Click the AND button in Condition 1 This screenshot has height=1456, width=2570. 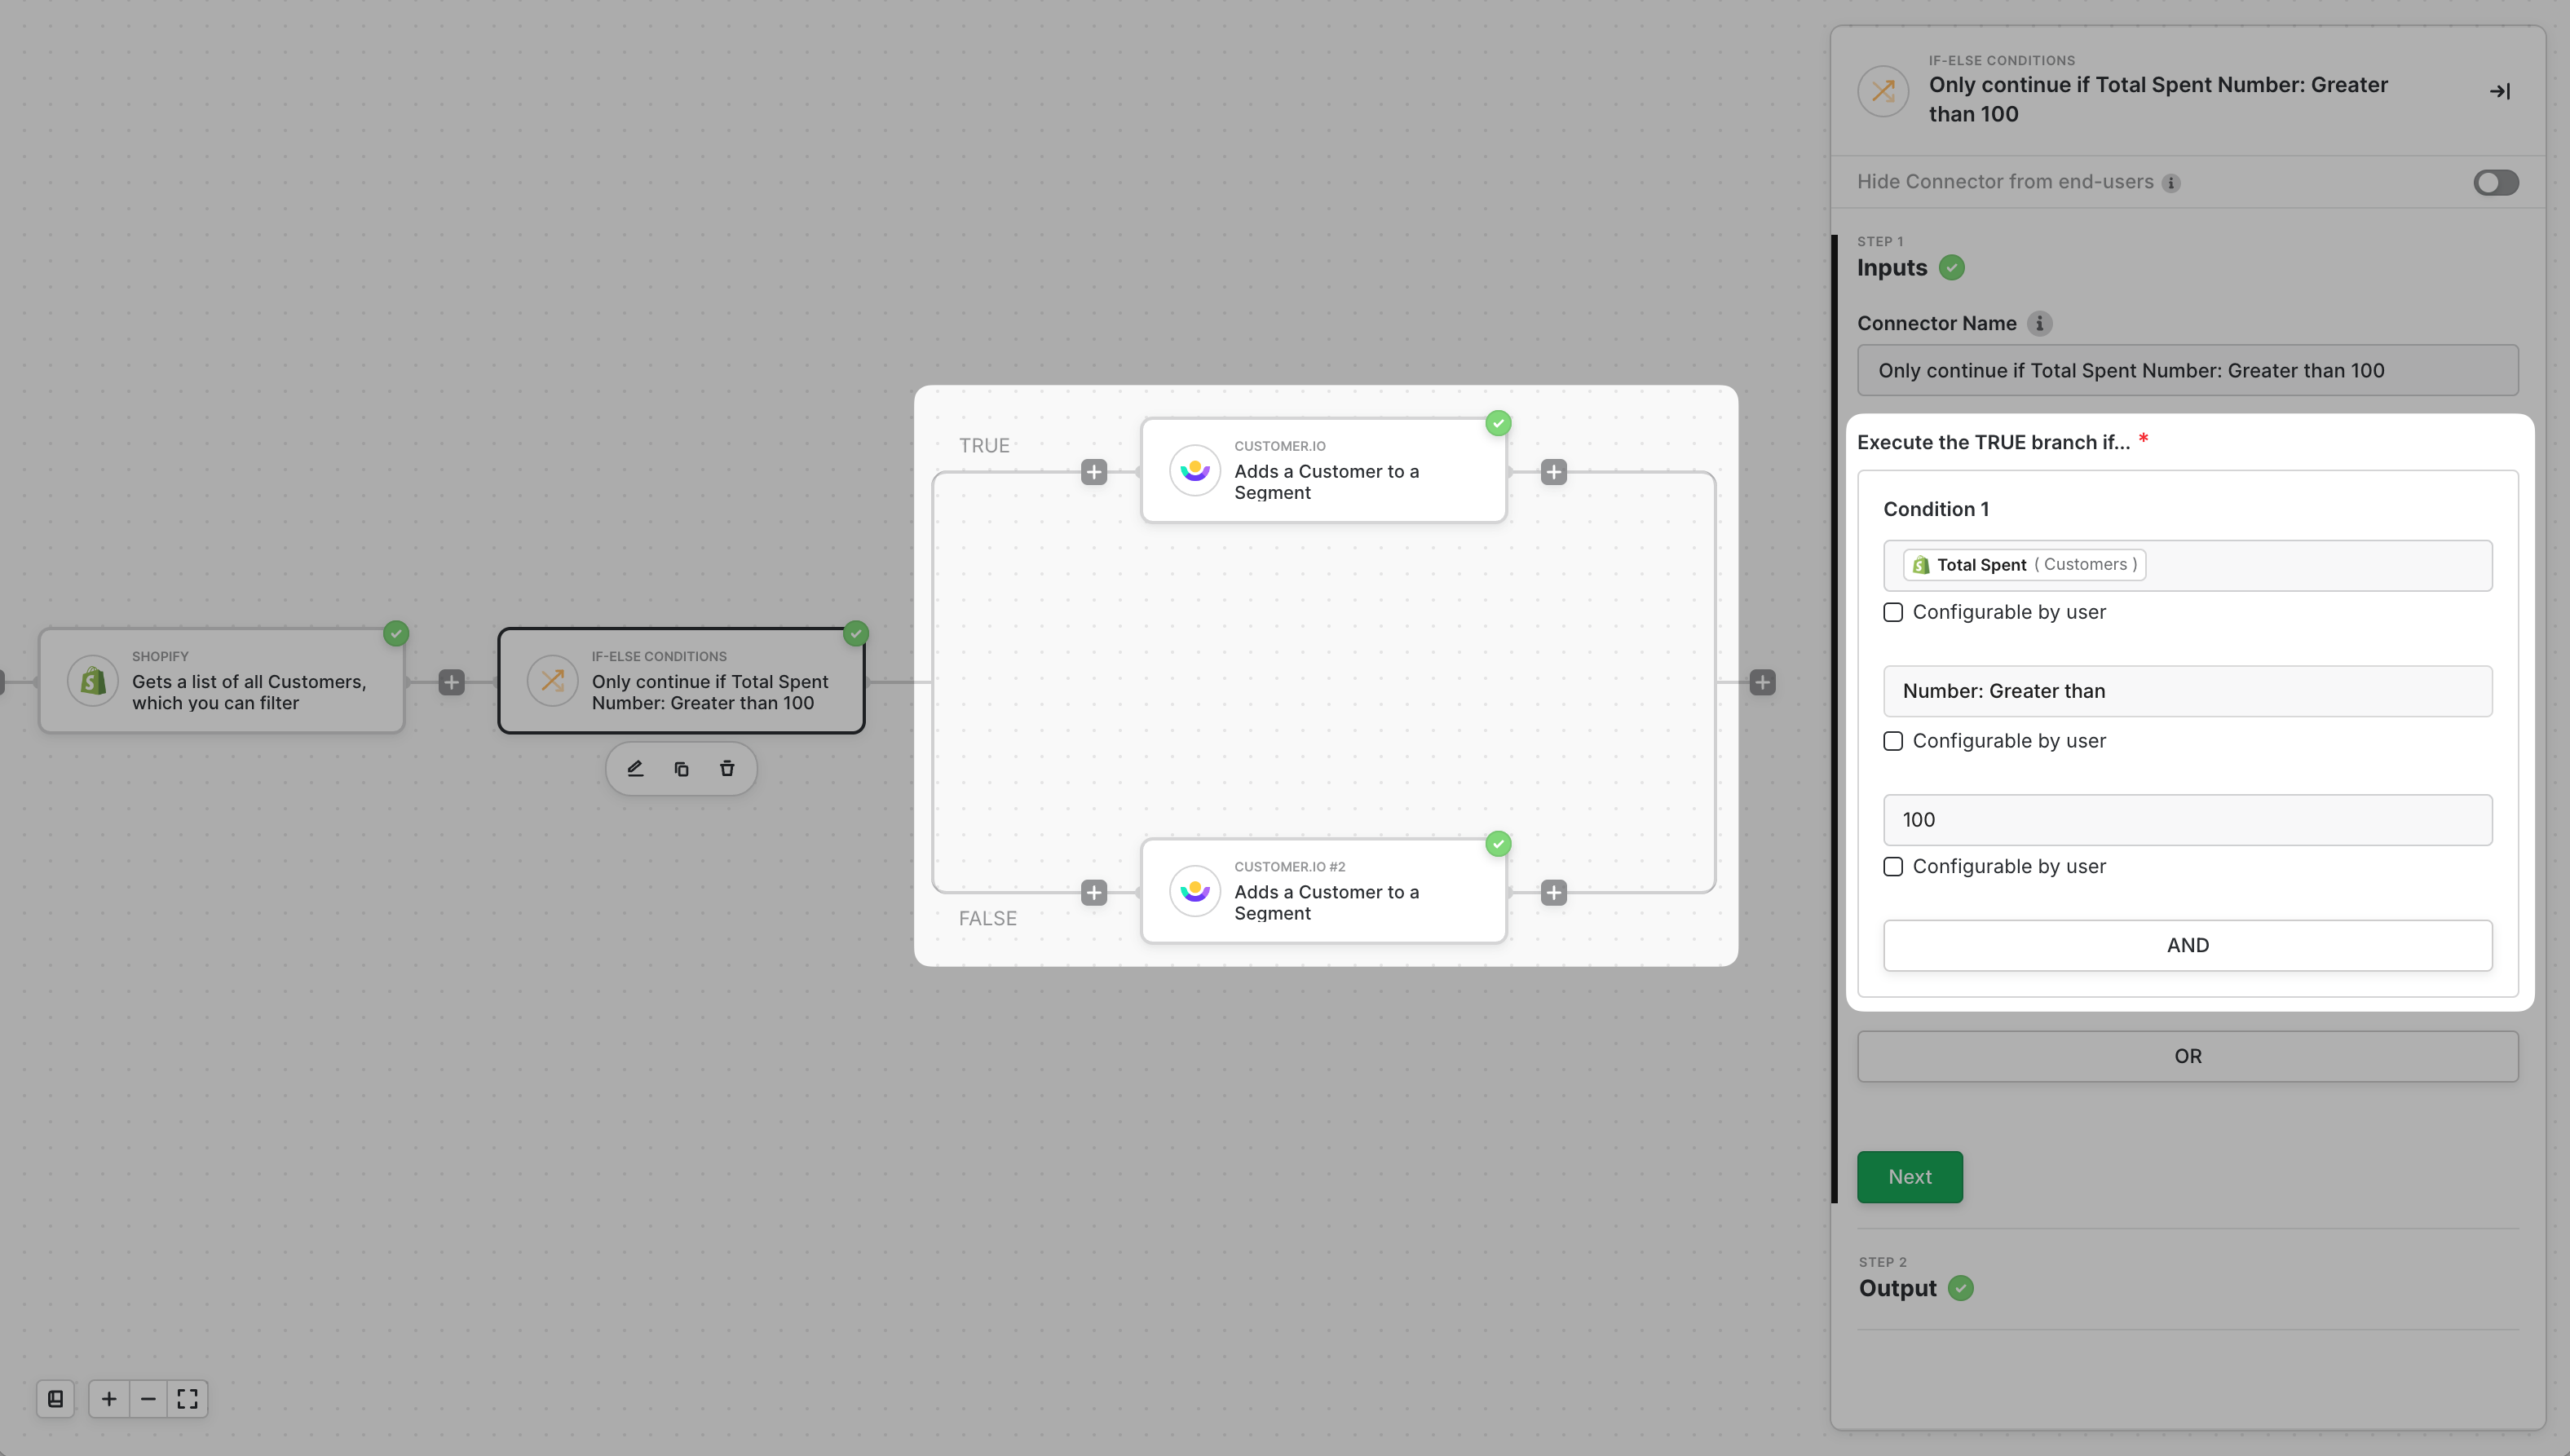(2187, 945)
